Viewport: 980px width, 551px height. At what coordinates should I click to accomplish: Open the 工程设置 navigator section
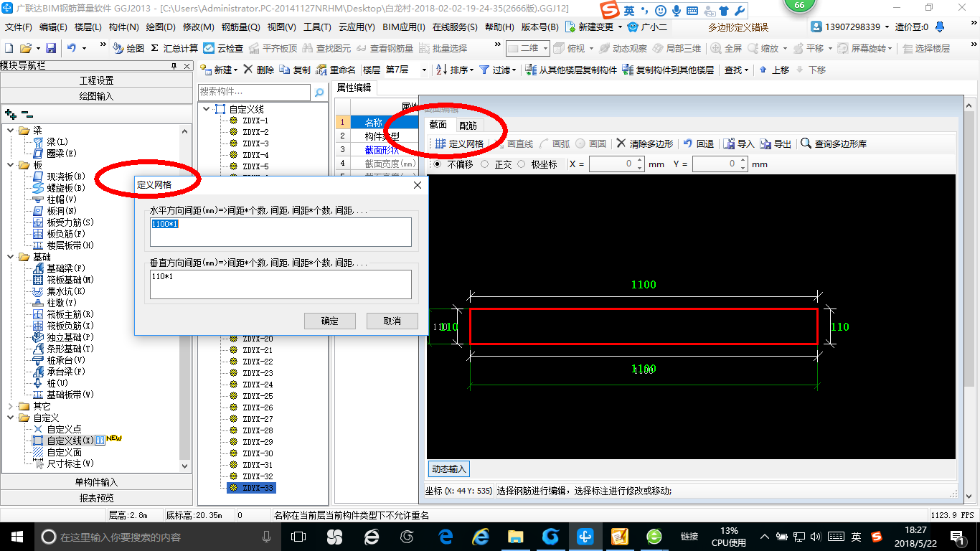(x=96, y=80)
